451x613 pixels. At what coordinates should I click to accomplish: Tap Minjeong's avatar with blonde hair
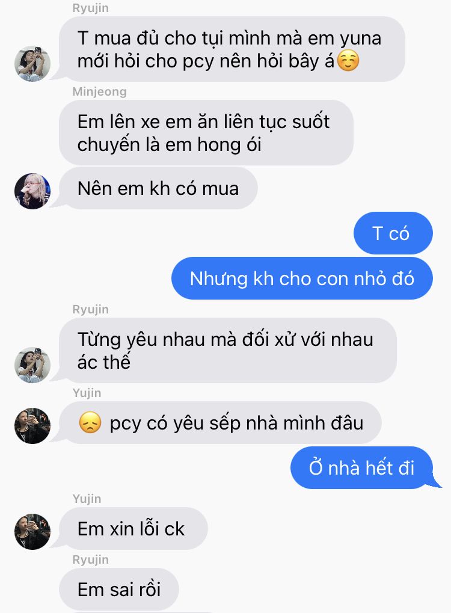click(32, 191)
